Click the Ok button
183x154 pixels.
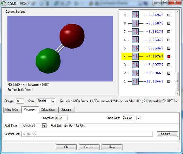pyautogui.click(x=66, y=147)
